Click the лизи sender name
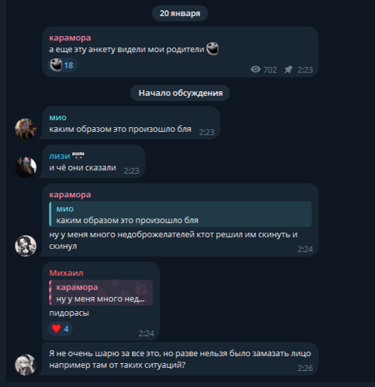Image resolution: width=375 pixels, height=387 pixels. click(60, 156)
